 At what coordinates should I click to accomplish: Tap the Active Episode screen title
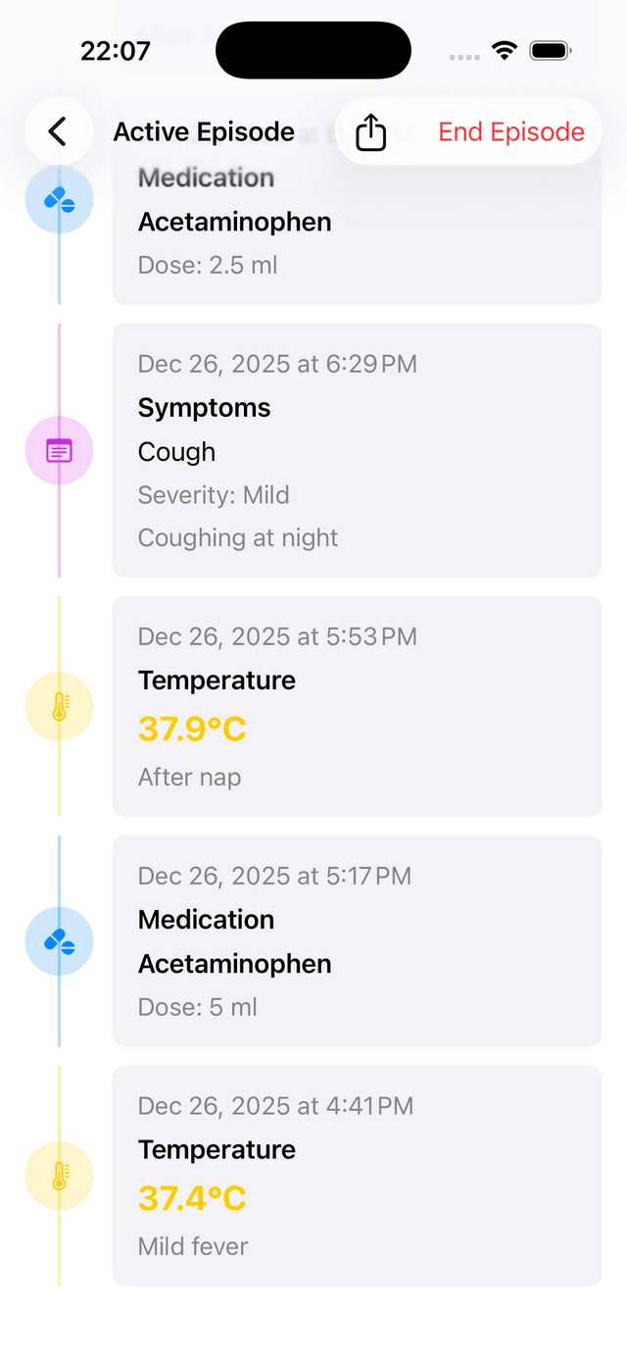coord(204,131)
